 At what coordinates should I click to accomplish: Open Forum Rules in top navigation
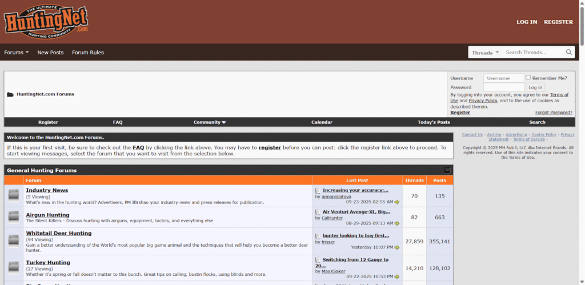[88, 53]
